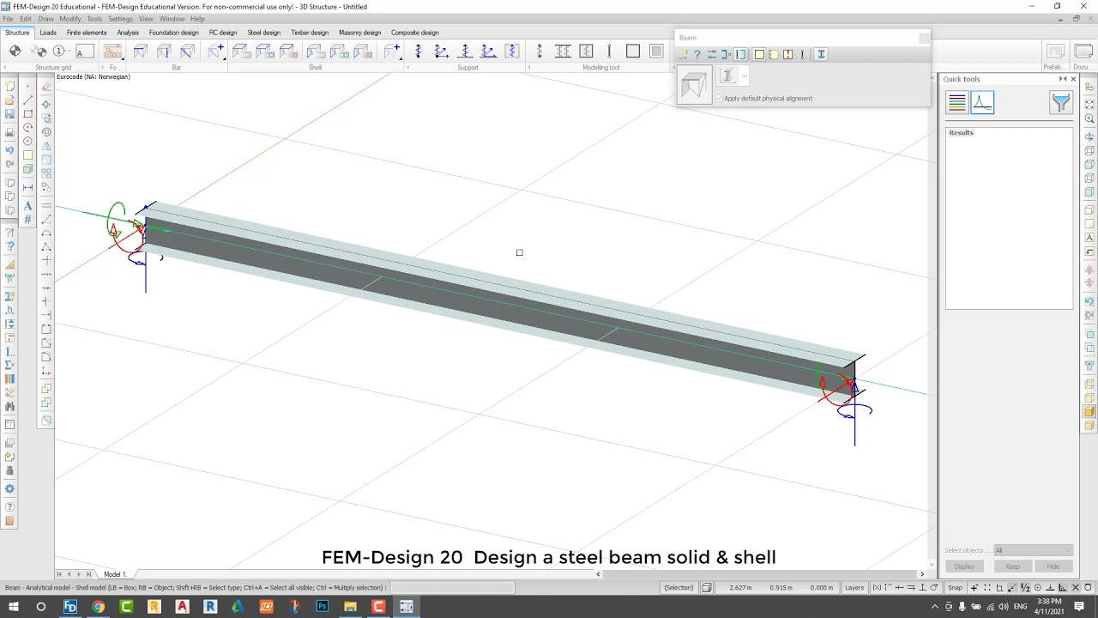Click the Surface support tool
Viewport: 1098px width, 618px height.
click(512, 51)
